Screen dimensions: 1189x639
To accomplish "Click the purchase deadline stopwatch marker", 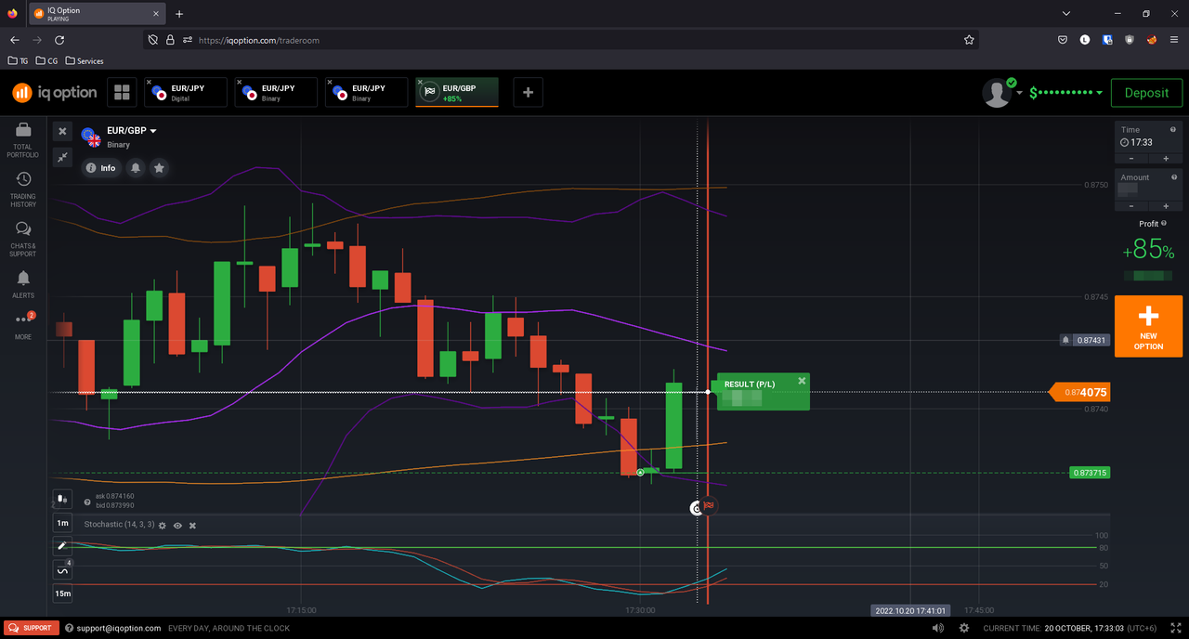I will [x=696, y=508].
